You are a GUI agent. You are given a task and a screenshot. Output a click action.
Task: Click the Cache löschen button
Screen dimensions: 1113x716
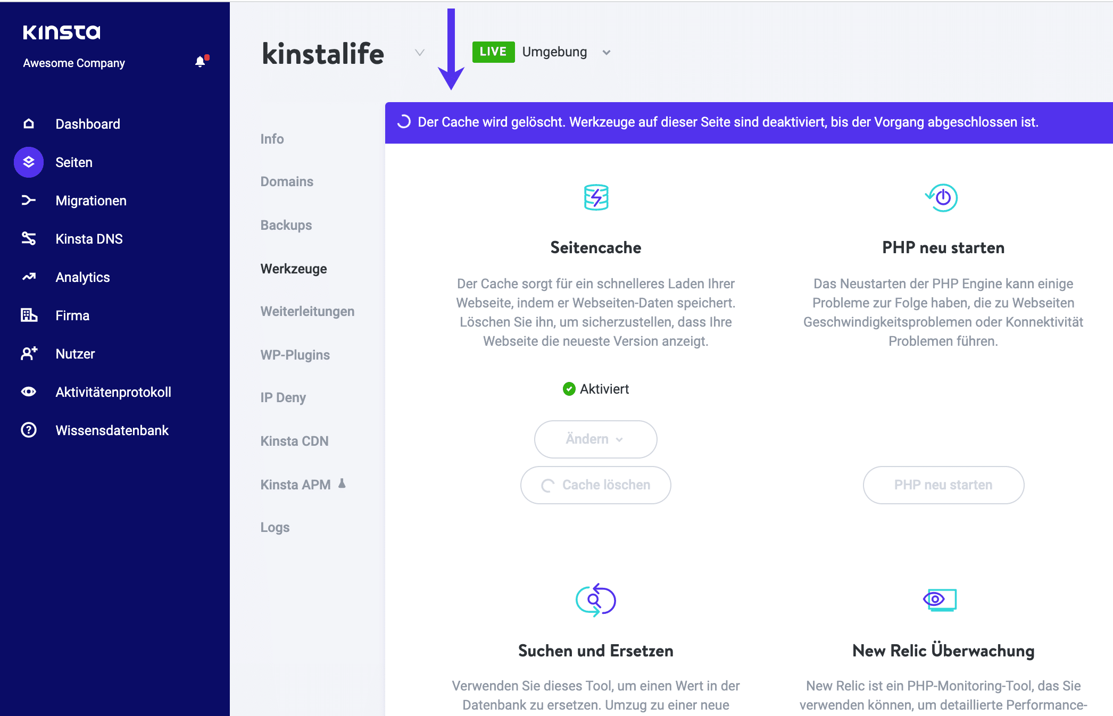tap(596, 484)
